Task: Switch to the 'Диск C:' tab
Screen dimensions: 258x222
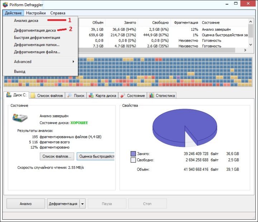Action: click(16, 96)
